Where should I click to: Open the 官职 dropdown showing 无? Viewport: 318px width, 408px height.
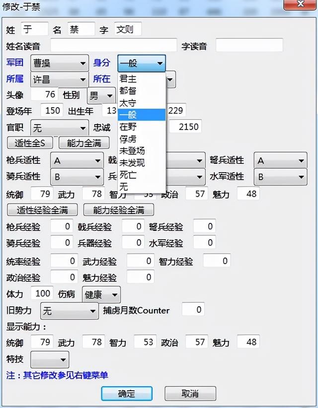[60, 128]
